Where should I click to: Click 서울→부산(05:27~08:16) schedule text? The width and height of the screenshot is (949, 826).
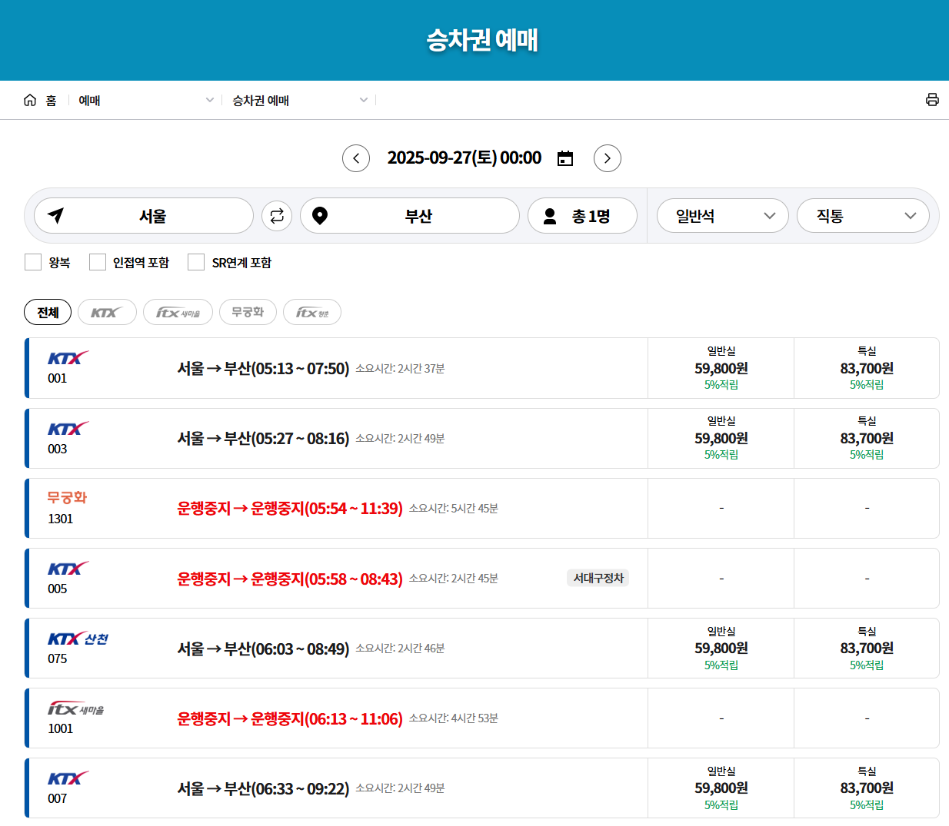point(263,439)
